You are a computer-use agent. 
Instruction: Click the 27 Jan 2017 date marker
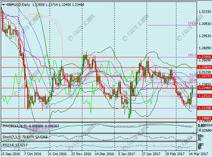pyautogui.click(x=151, y=154)
